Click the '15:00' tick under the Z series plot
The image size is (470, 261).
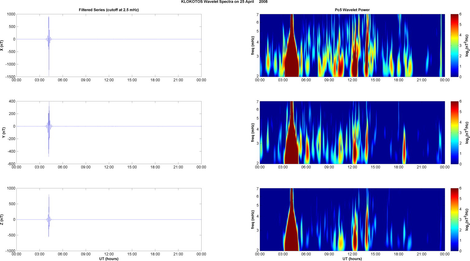click(x=132, y=254)
